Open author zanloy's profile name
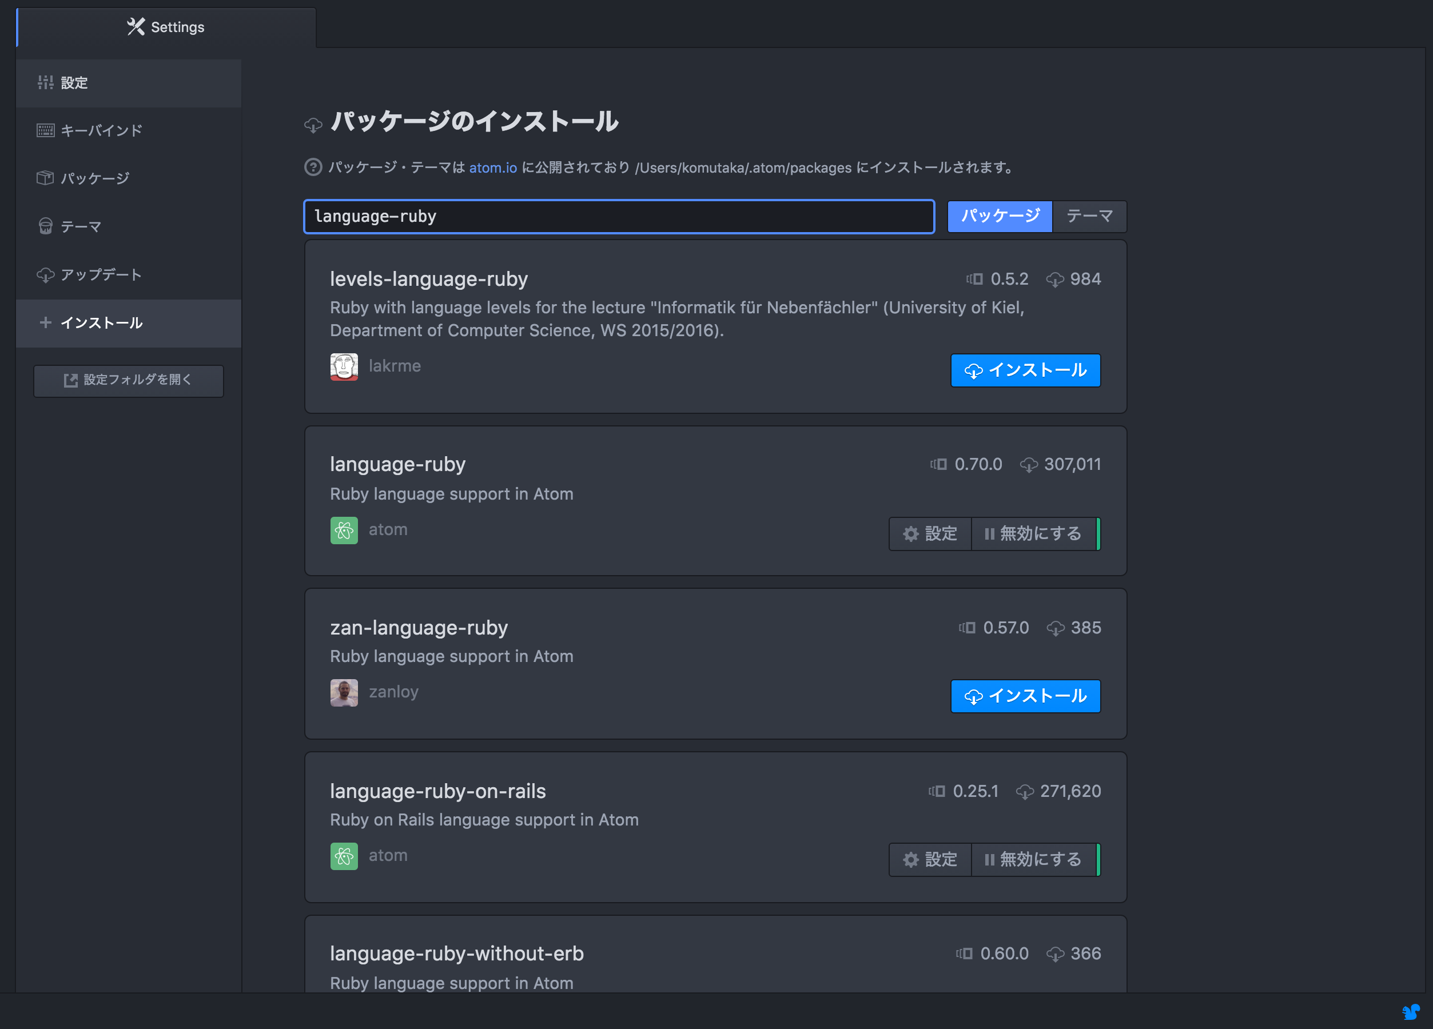1433x1029 pixels. 393,692
